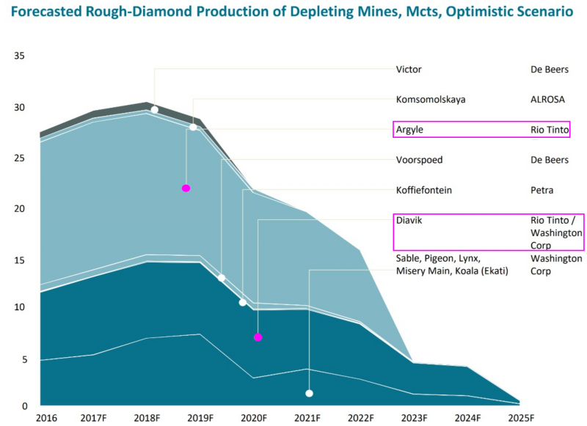Viewport: 587px width, 426px height.
Task: Click the ALROSA owner label
Action: click(547, 100)
